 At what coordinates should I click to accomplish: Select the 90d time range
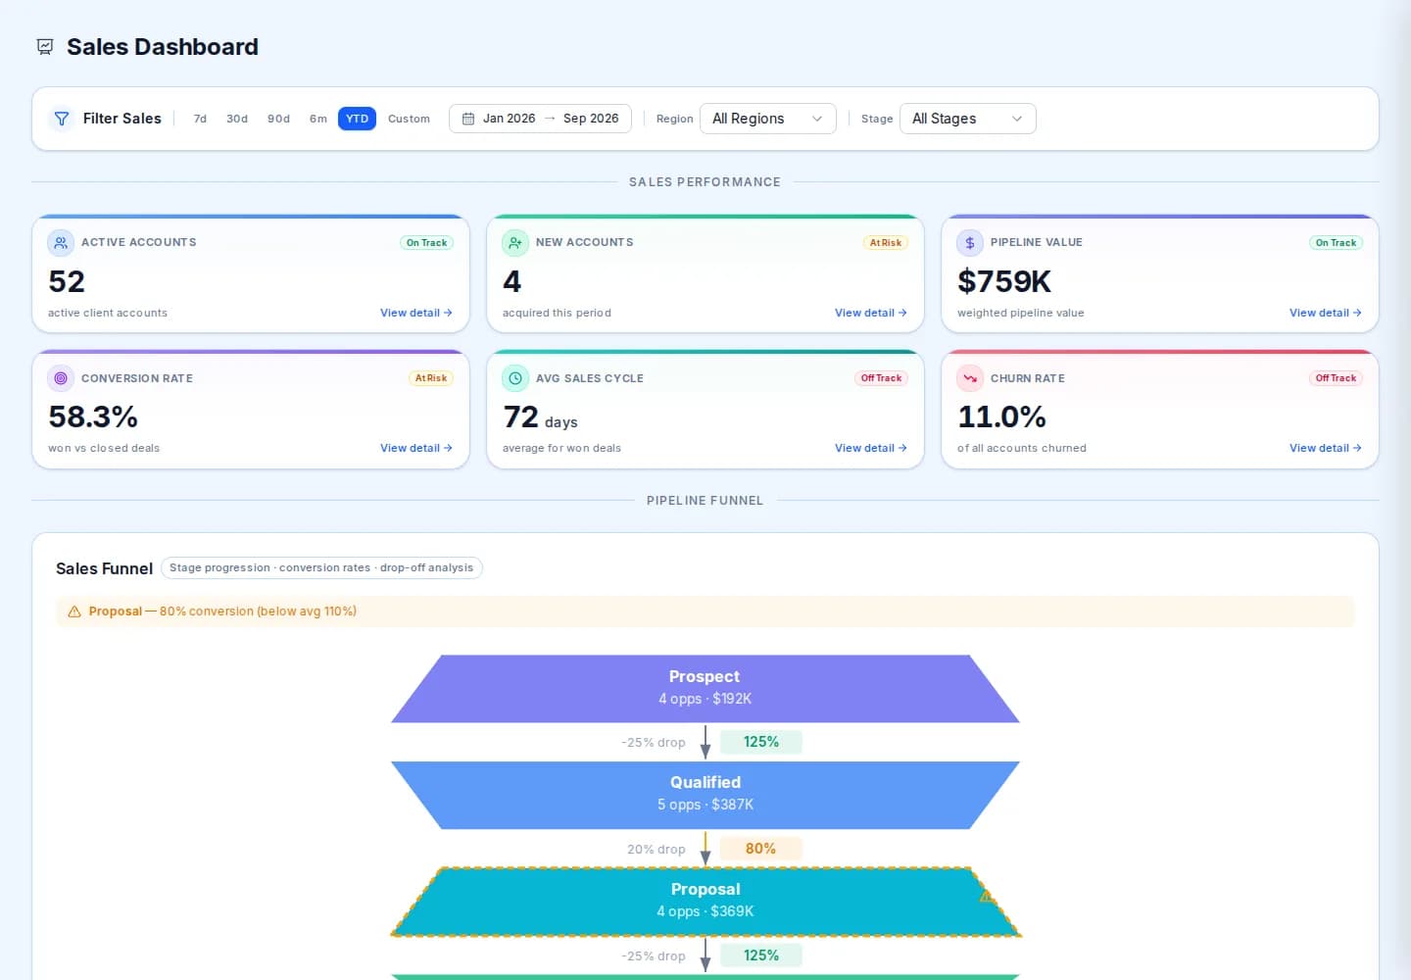[x=279, y=119]
